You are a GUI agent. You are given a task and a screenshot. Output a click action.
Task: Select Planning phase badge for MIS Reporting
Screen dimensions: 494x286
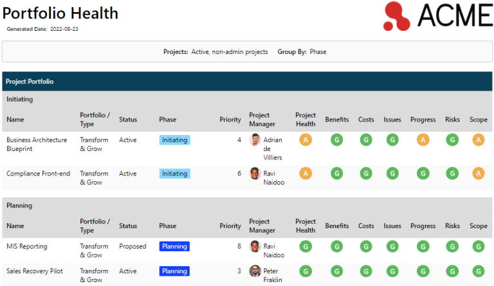coord(174,246)
